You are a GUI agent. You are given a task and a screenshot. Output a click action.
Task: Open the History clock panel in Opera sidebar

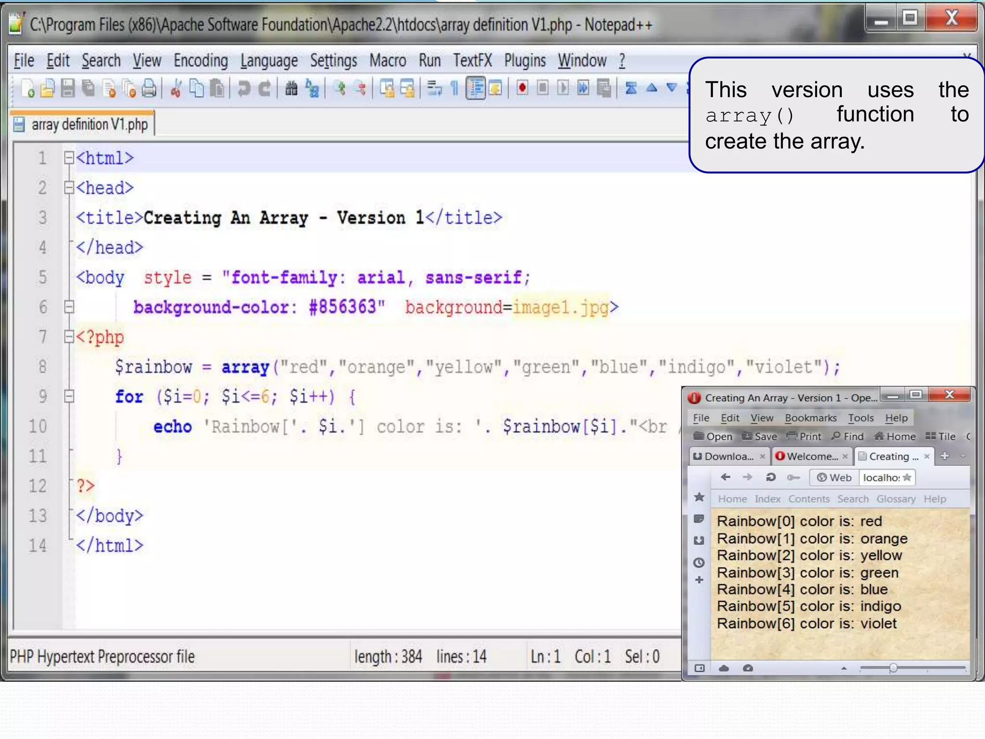coord(699,562)
